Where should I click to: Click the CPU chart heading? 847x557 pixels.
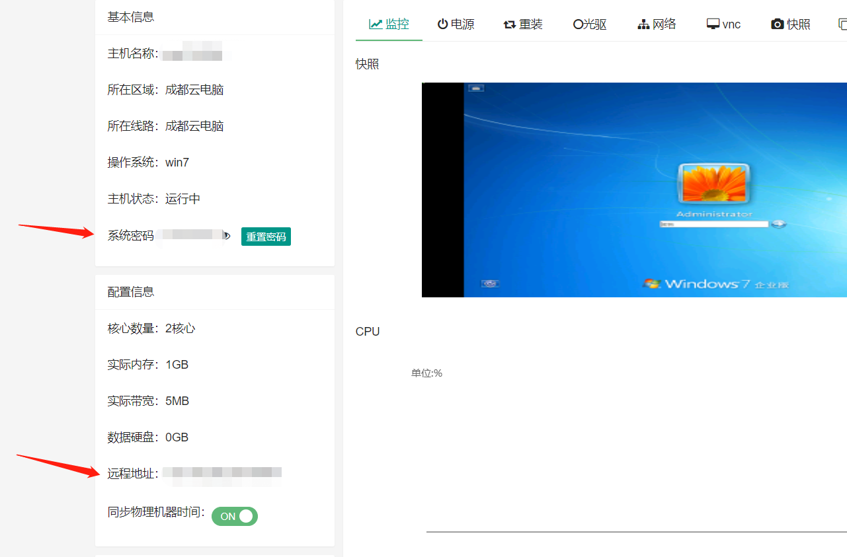click(x=368, y=332)
